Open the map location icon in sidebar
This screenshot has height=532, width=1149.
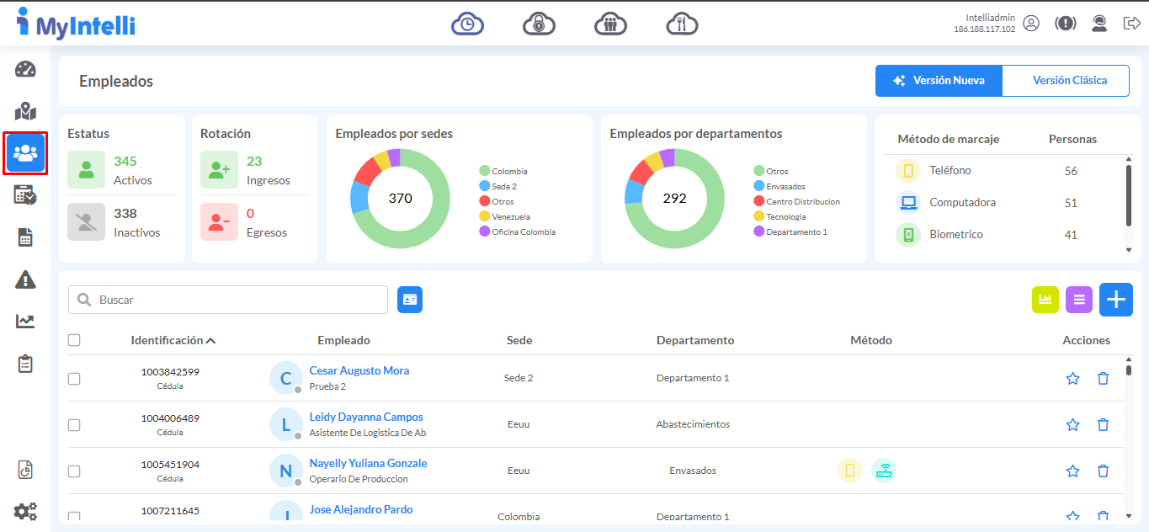[x=25, y=111]
